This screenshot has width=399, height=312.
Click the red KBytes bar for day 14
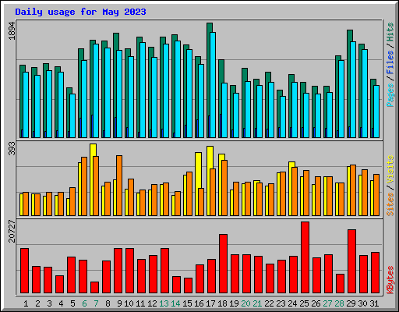(x=176, y=285)
